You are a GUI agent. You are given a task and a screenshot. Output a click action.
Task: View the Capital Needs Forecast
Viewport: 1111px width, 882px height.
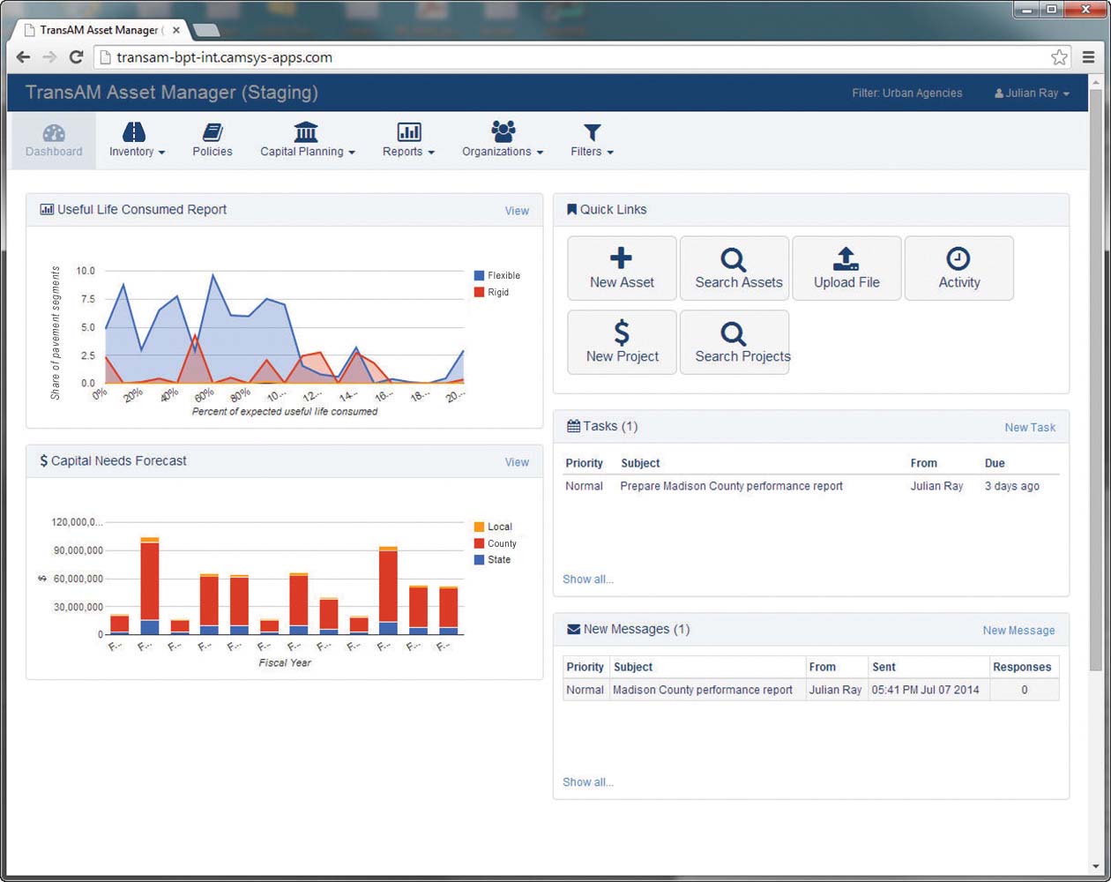point(517,462)
